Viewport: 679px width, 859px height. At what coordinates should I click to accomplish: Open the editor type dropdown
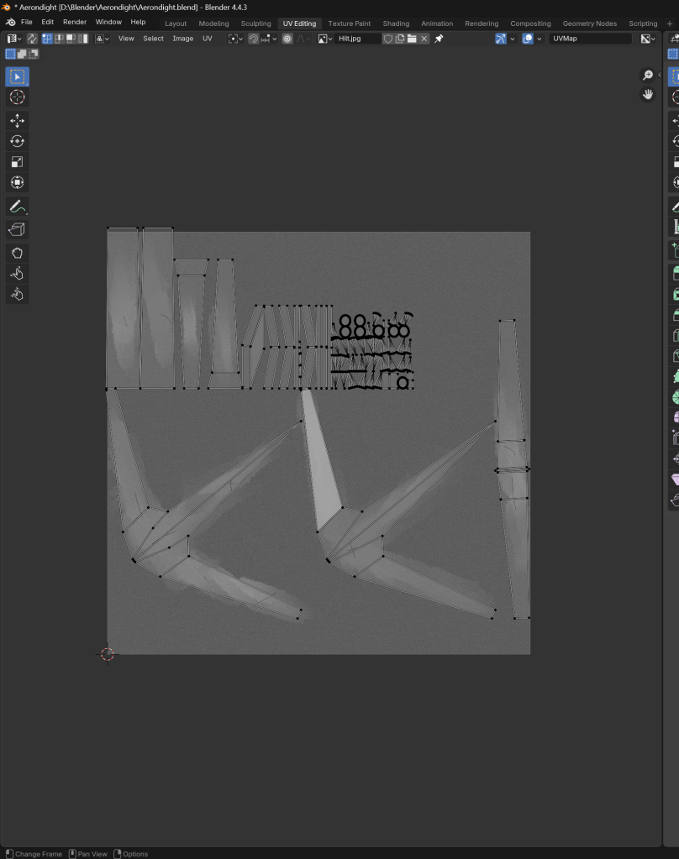pos(14,39)
